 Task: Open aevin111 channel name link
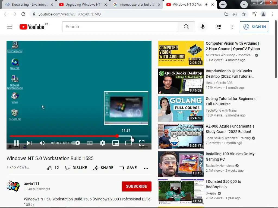click(x=31, y=184)
